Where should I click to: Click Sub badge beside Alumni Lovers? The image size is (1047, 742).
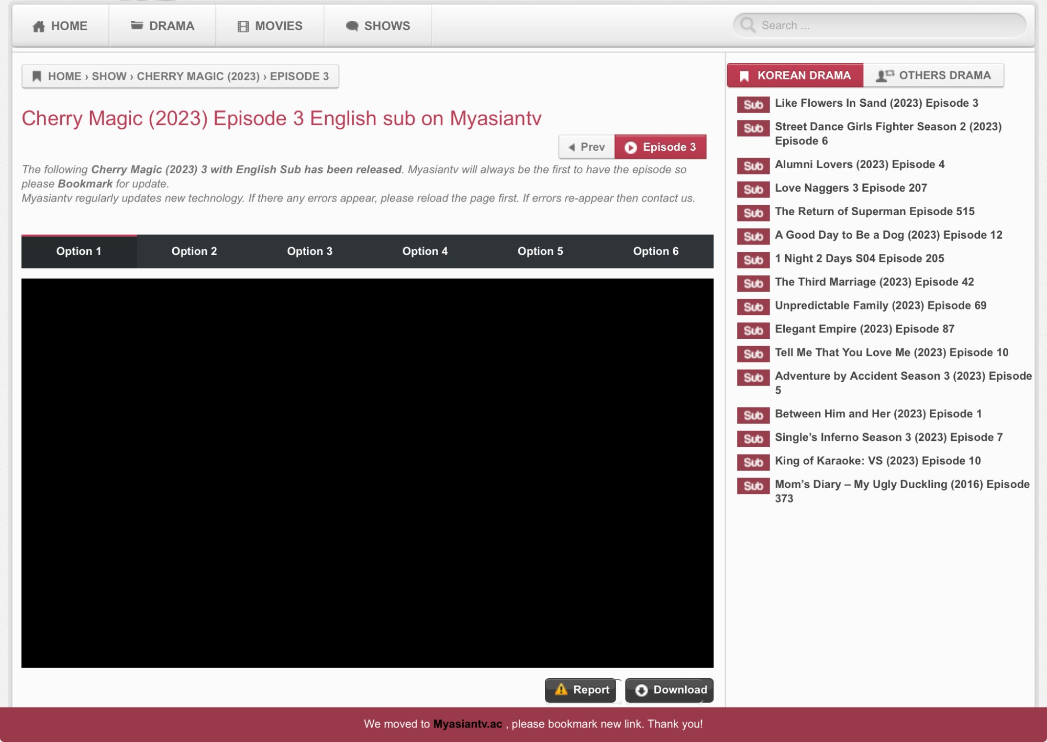point(753,166)
